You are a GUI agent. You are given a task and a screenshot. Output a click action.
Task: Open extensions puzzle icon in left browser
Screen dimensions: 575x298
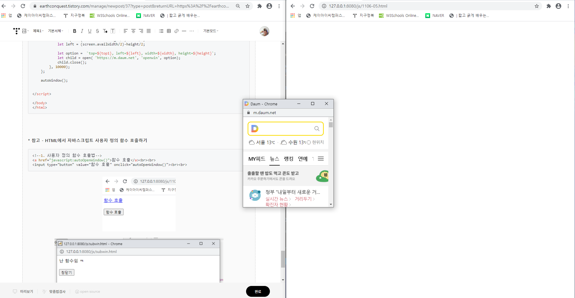260,6
